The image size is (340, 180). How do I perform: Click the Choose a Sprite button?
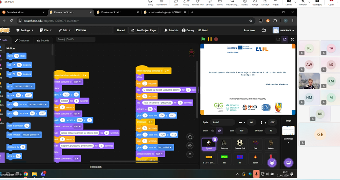point(272,163)
